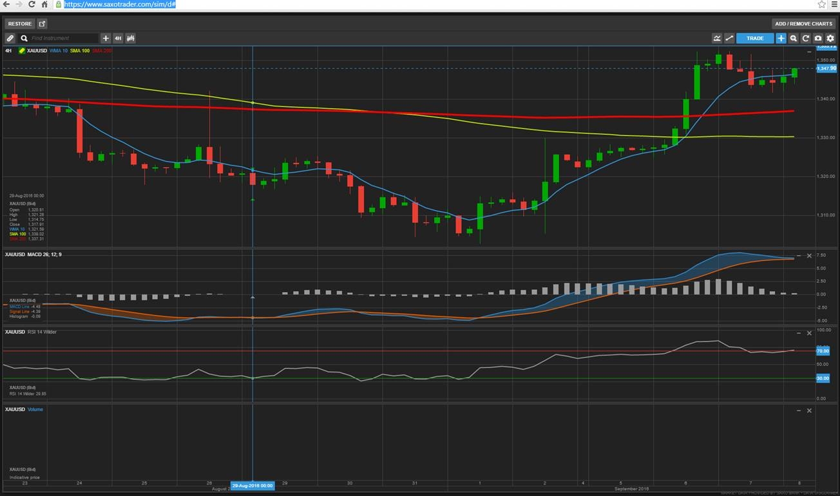The height and width of the screenshot is (496, 840).
Task: Click the 1,347.90 current price tag
Action: (826, 68)
